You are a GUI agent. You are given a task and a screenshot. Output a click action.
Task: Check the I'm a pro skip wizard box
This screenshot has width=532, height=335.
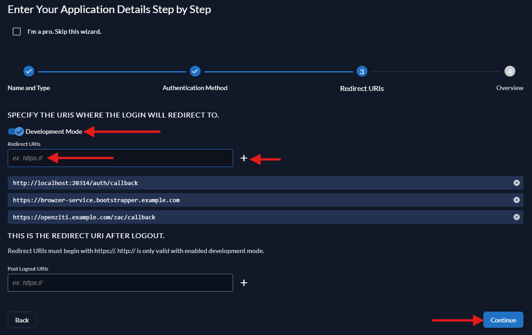pos(17,31)
